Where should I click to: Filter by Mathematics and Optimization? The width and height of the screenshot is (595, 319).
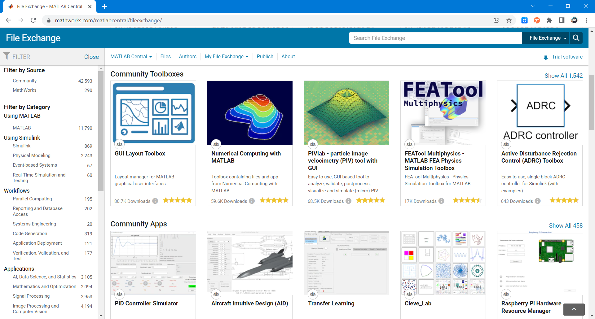point(44,286)
